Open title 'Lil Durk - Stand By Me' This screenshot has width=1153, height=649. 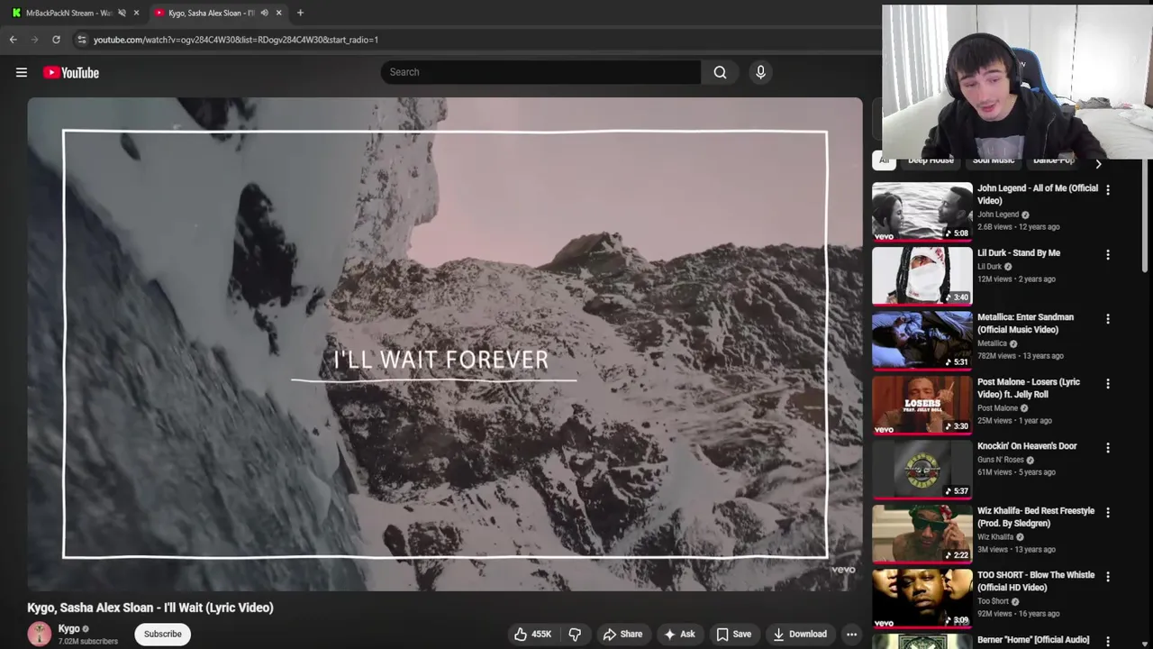pos(1019,253)
